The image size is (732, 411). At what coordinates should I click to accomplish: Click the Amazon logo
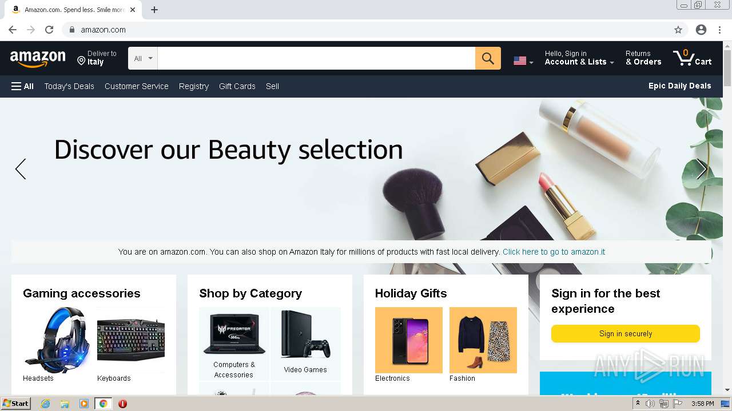38,58
